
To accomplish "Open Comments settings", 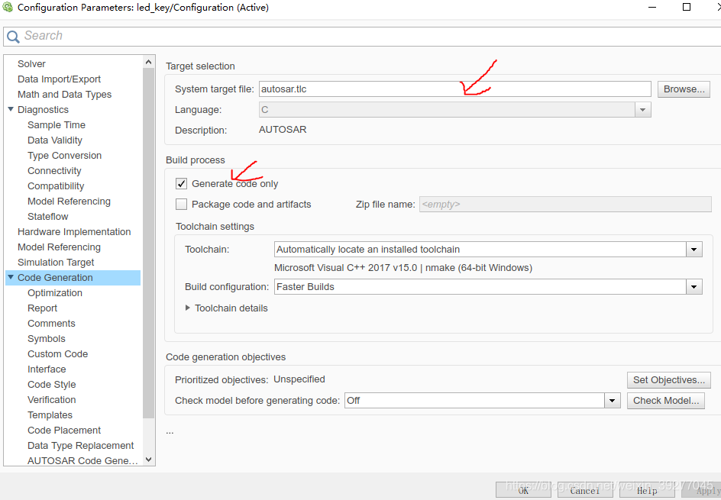I will [51, 323].
